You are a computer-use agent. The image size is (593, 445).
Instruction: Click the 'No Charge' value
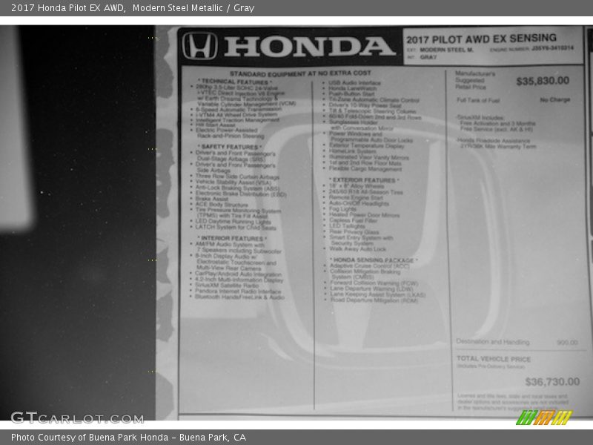click(554, 100)
